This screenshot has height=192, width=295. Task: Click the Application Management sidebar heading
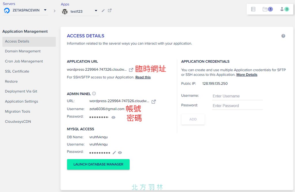pyautogui.click(x=25, y=31)
